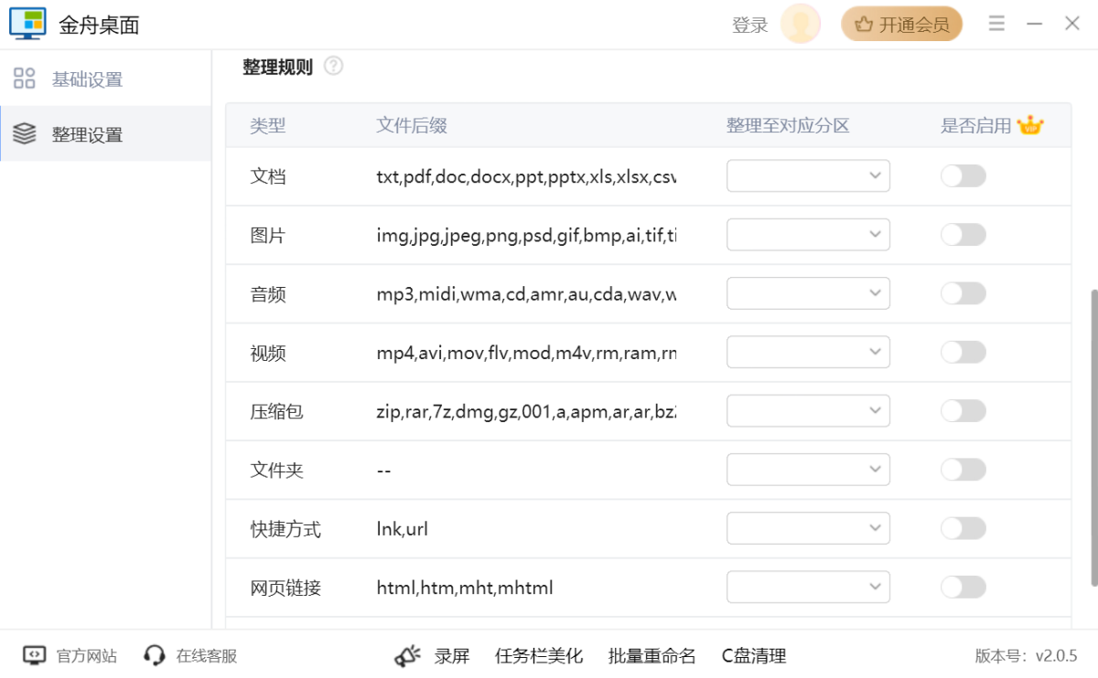This screenshot has height=678, width=1098.
Task: Toggle the 视频 row switch
Action: tap(963, 352)
